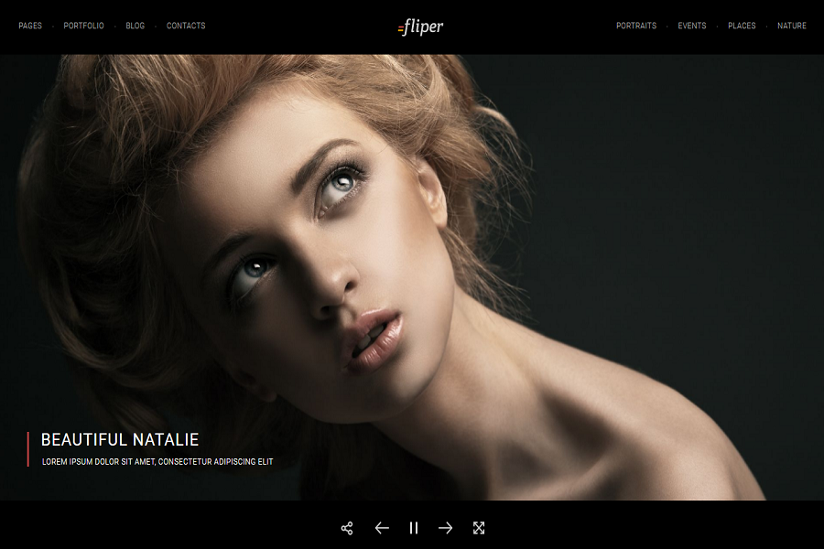Share this slide using the share icon

tap(347, 528)
